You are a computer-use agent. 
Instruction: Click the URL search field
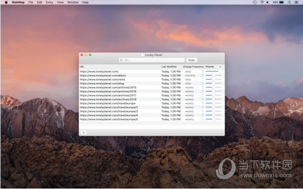coord(151,60)
